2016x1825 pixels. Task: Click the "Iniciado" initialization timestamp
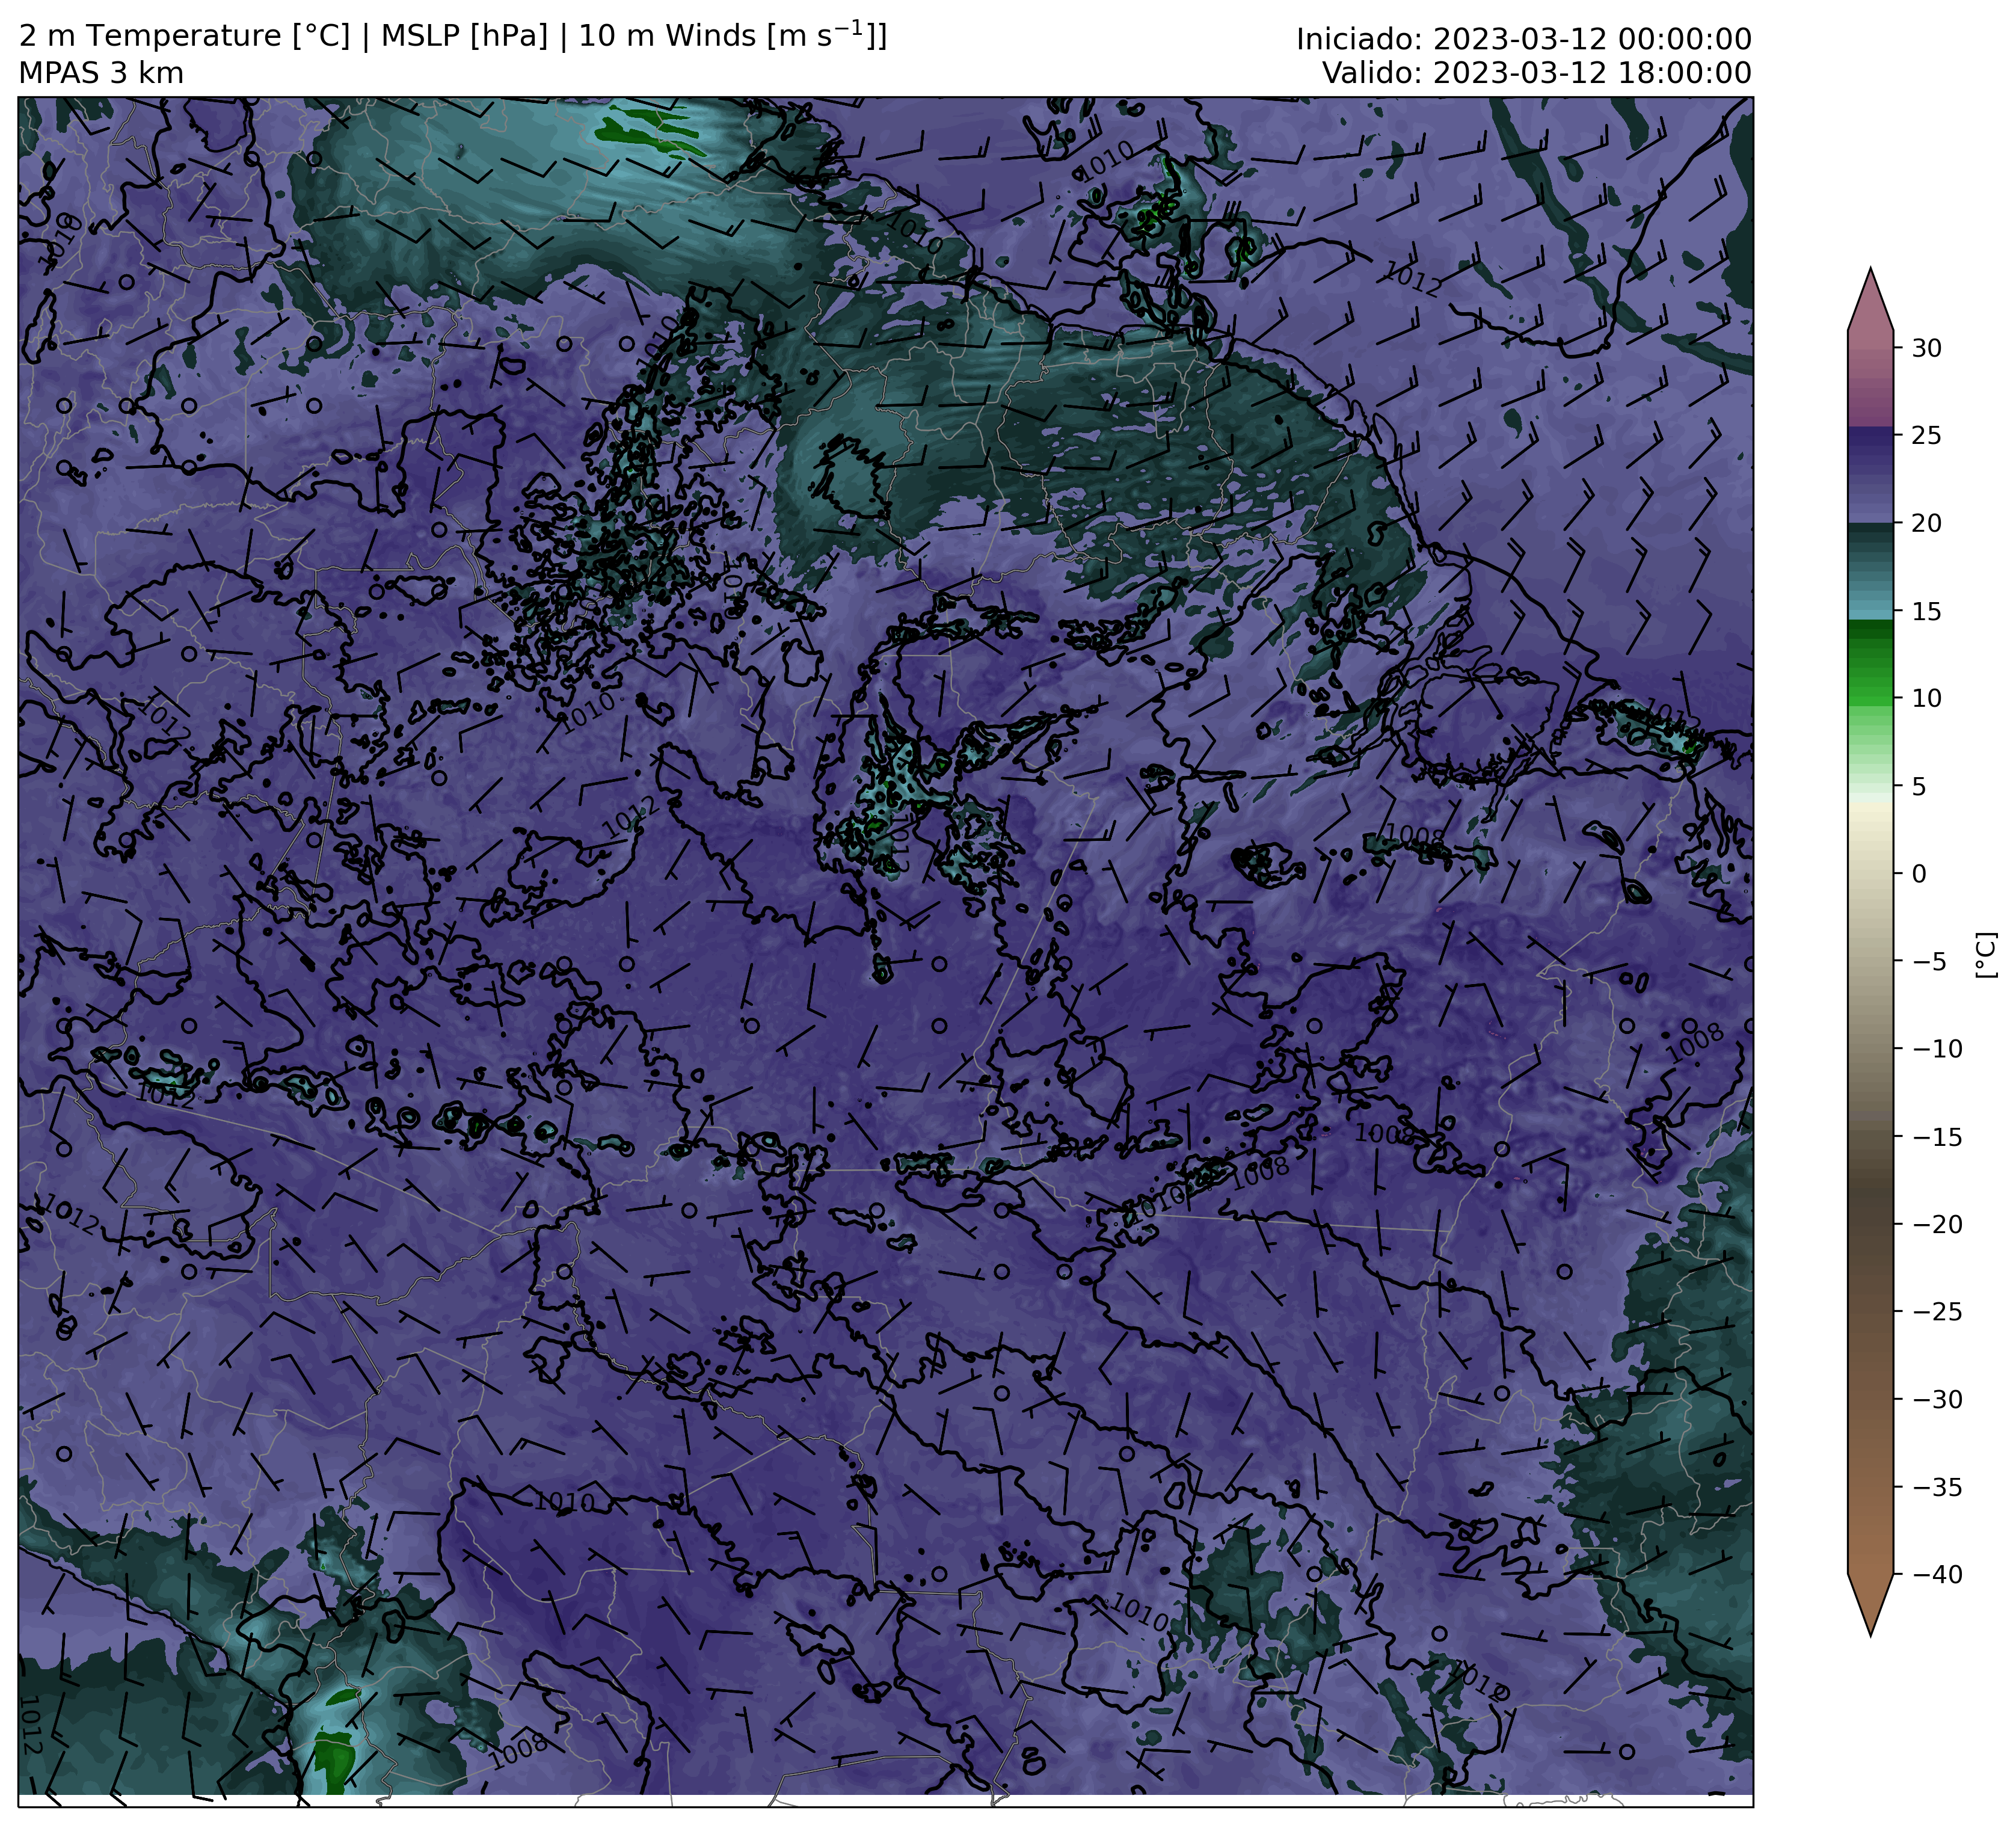(x=1524, y=40)
